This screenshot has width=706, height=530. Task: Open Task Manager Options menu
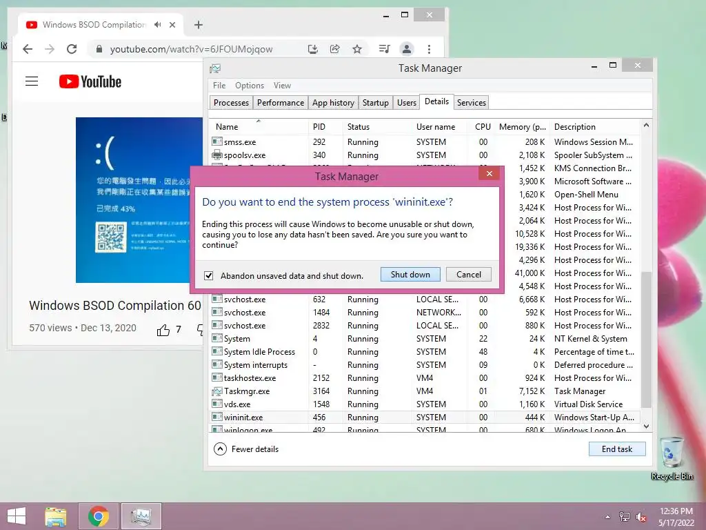coord(250,86)
